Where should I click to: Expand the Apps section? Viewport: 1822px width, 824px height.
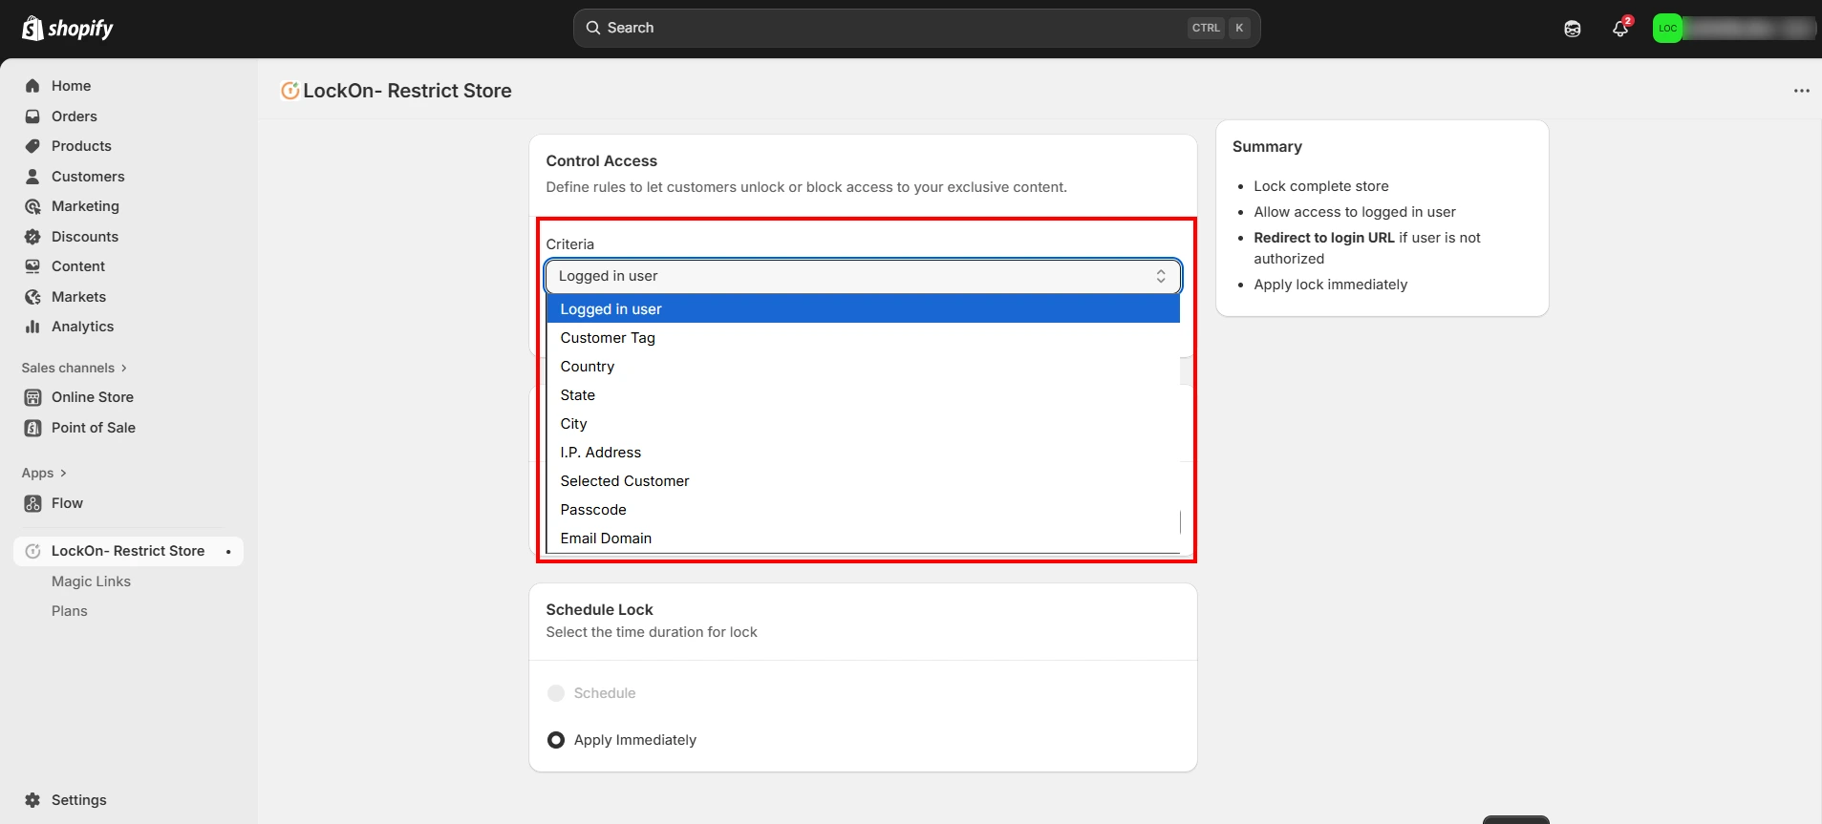pyautogui.click(x=44, y=473)
